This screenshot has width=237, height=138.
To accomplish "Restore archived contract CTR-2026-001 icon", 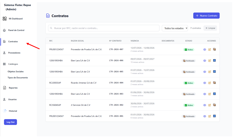I will click(214, 116).
